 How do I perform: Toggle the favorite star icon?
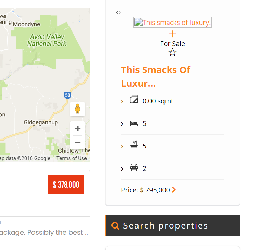(x=173, y=52)
